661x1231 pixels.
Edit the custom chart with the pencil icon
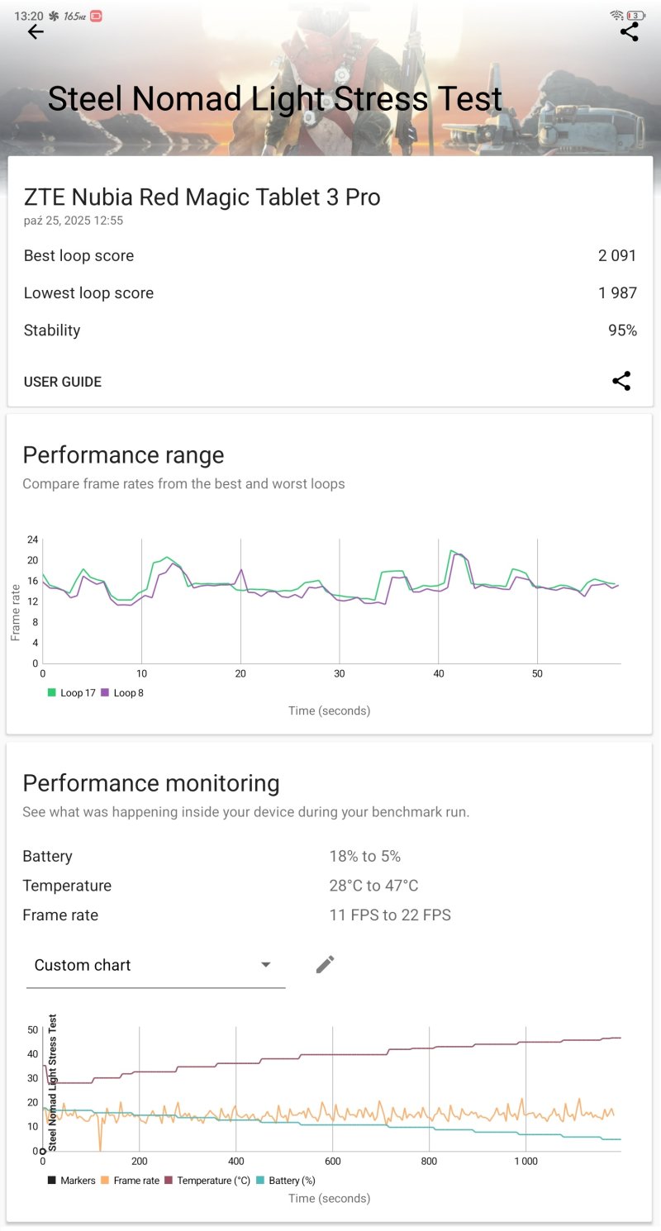[x=326, y=964]
